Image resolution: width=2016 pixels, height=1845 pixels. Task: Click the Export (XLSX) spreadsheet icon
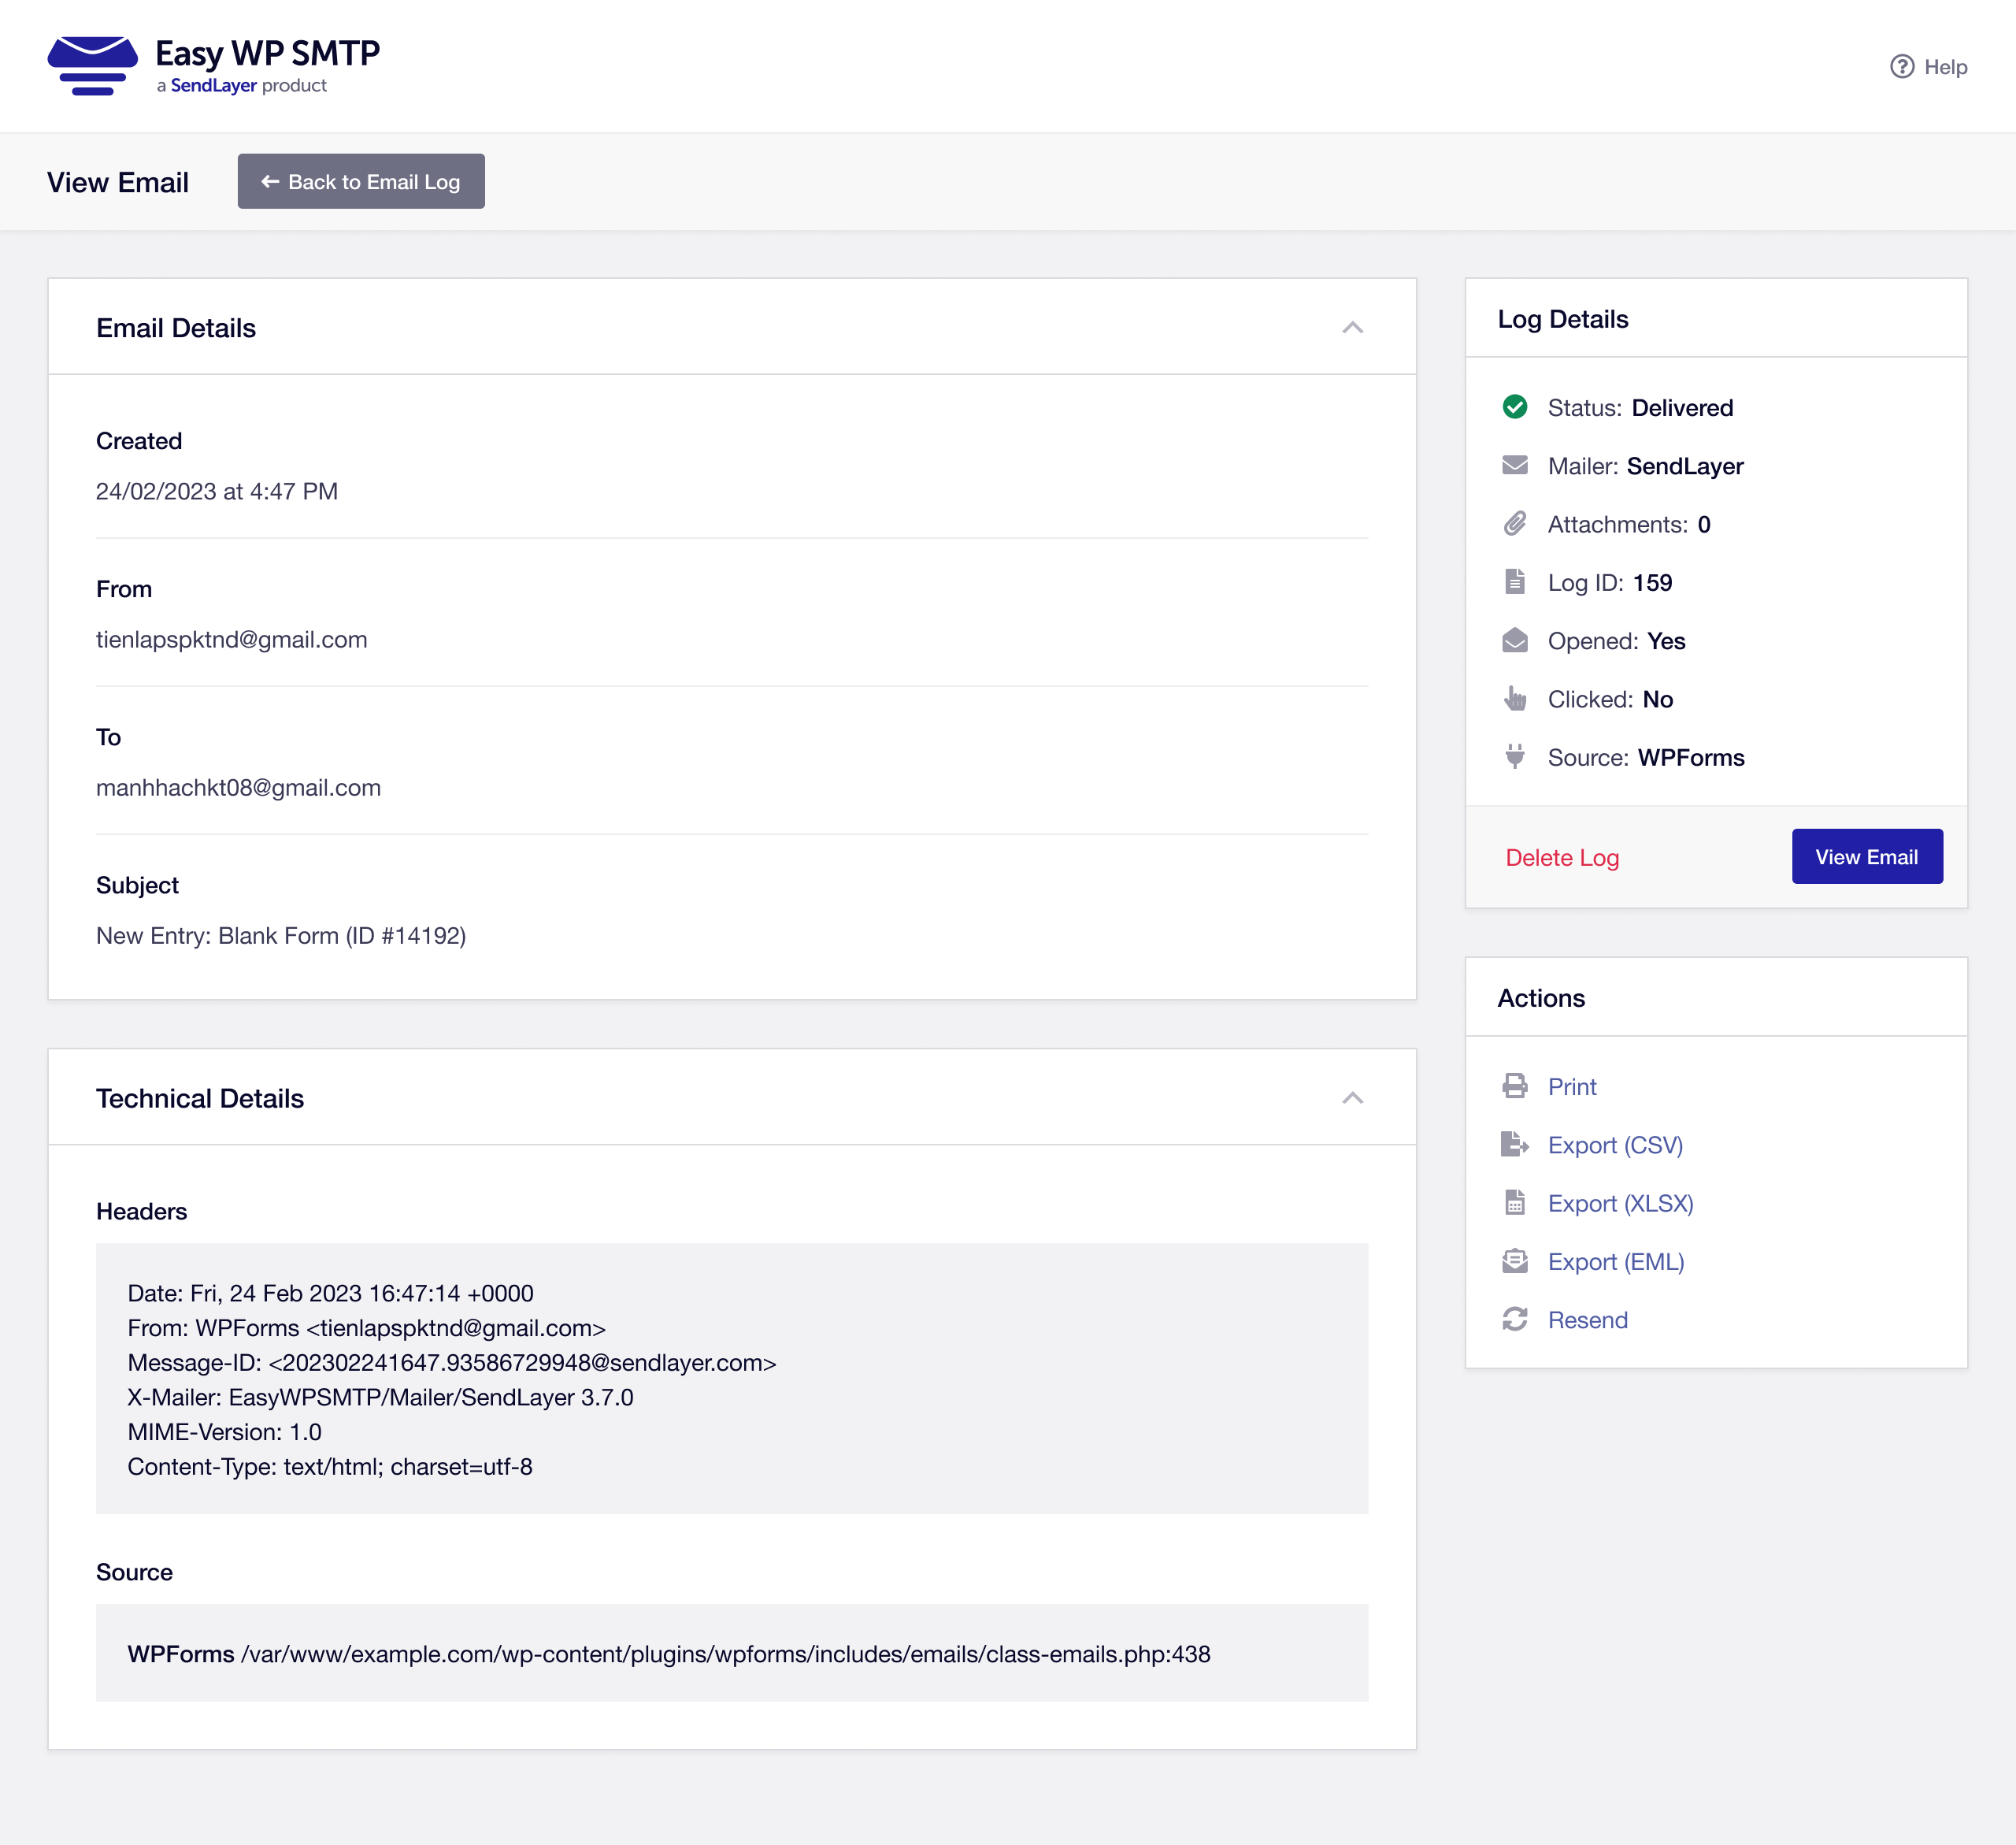(x=1514, y=1203)
